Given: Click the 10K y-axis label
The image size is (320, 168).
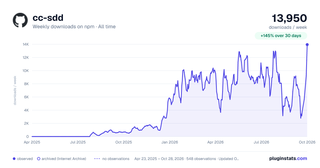Looking at the screenshot, I should (26, 71).
